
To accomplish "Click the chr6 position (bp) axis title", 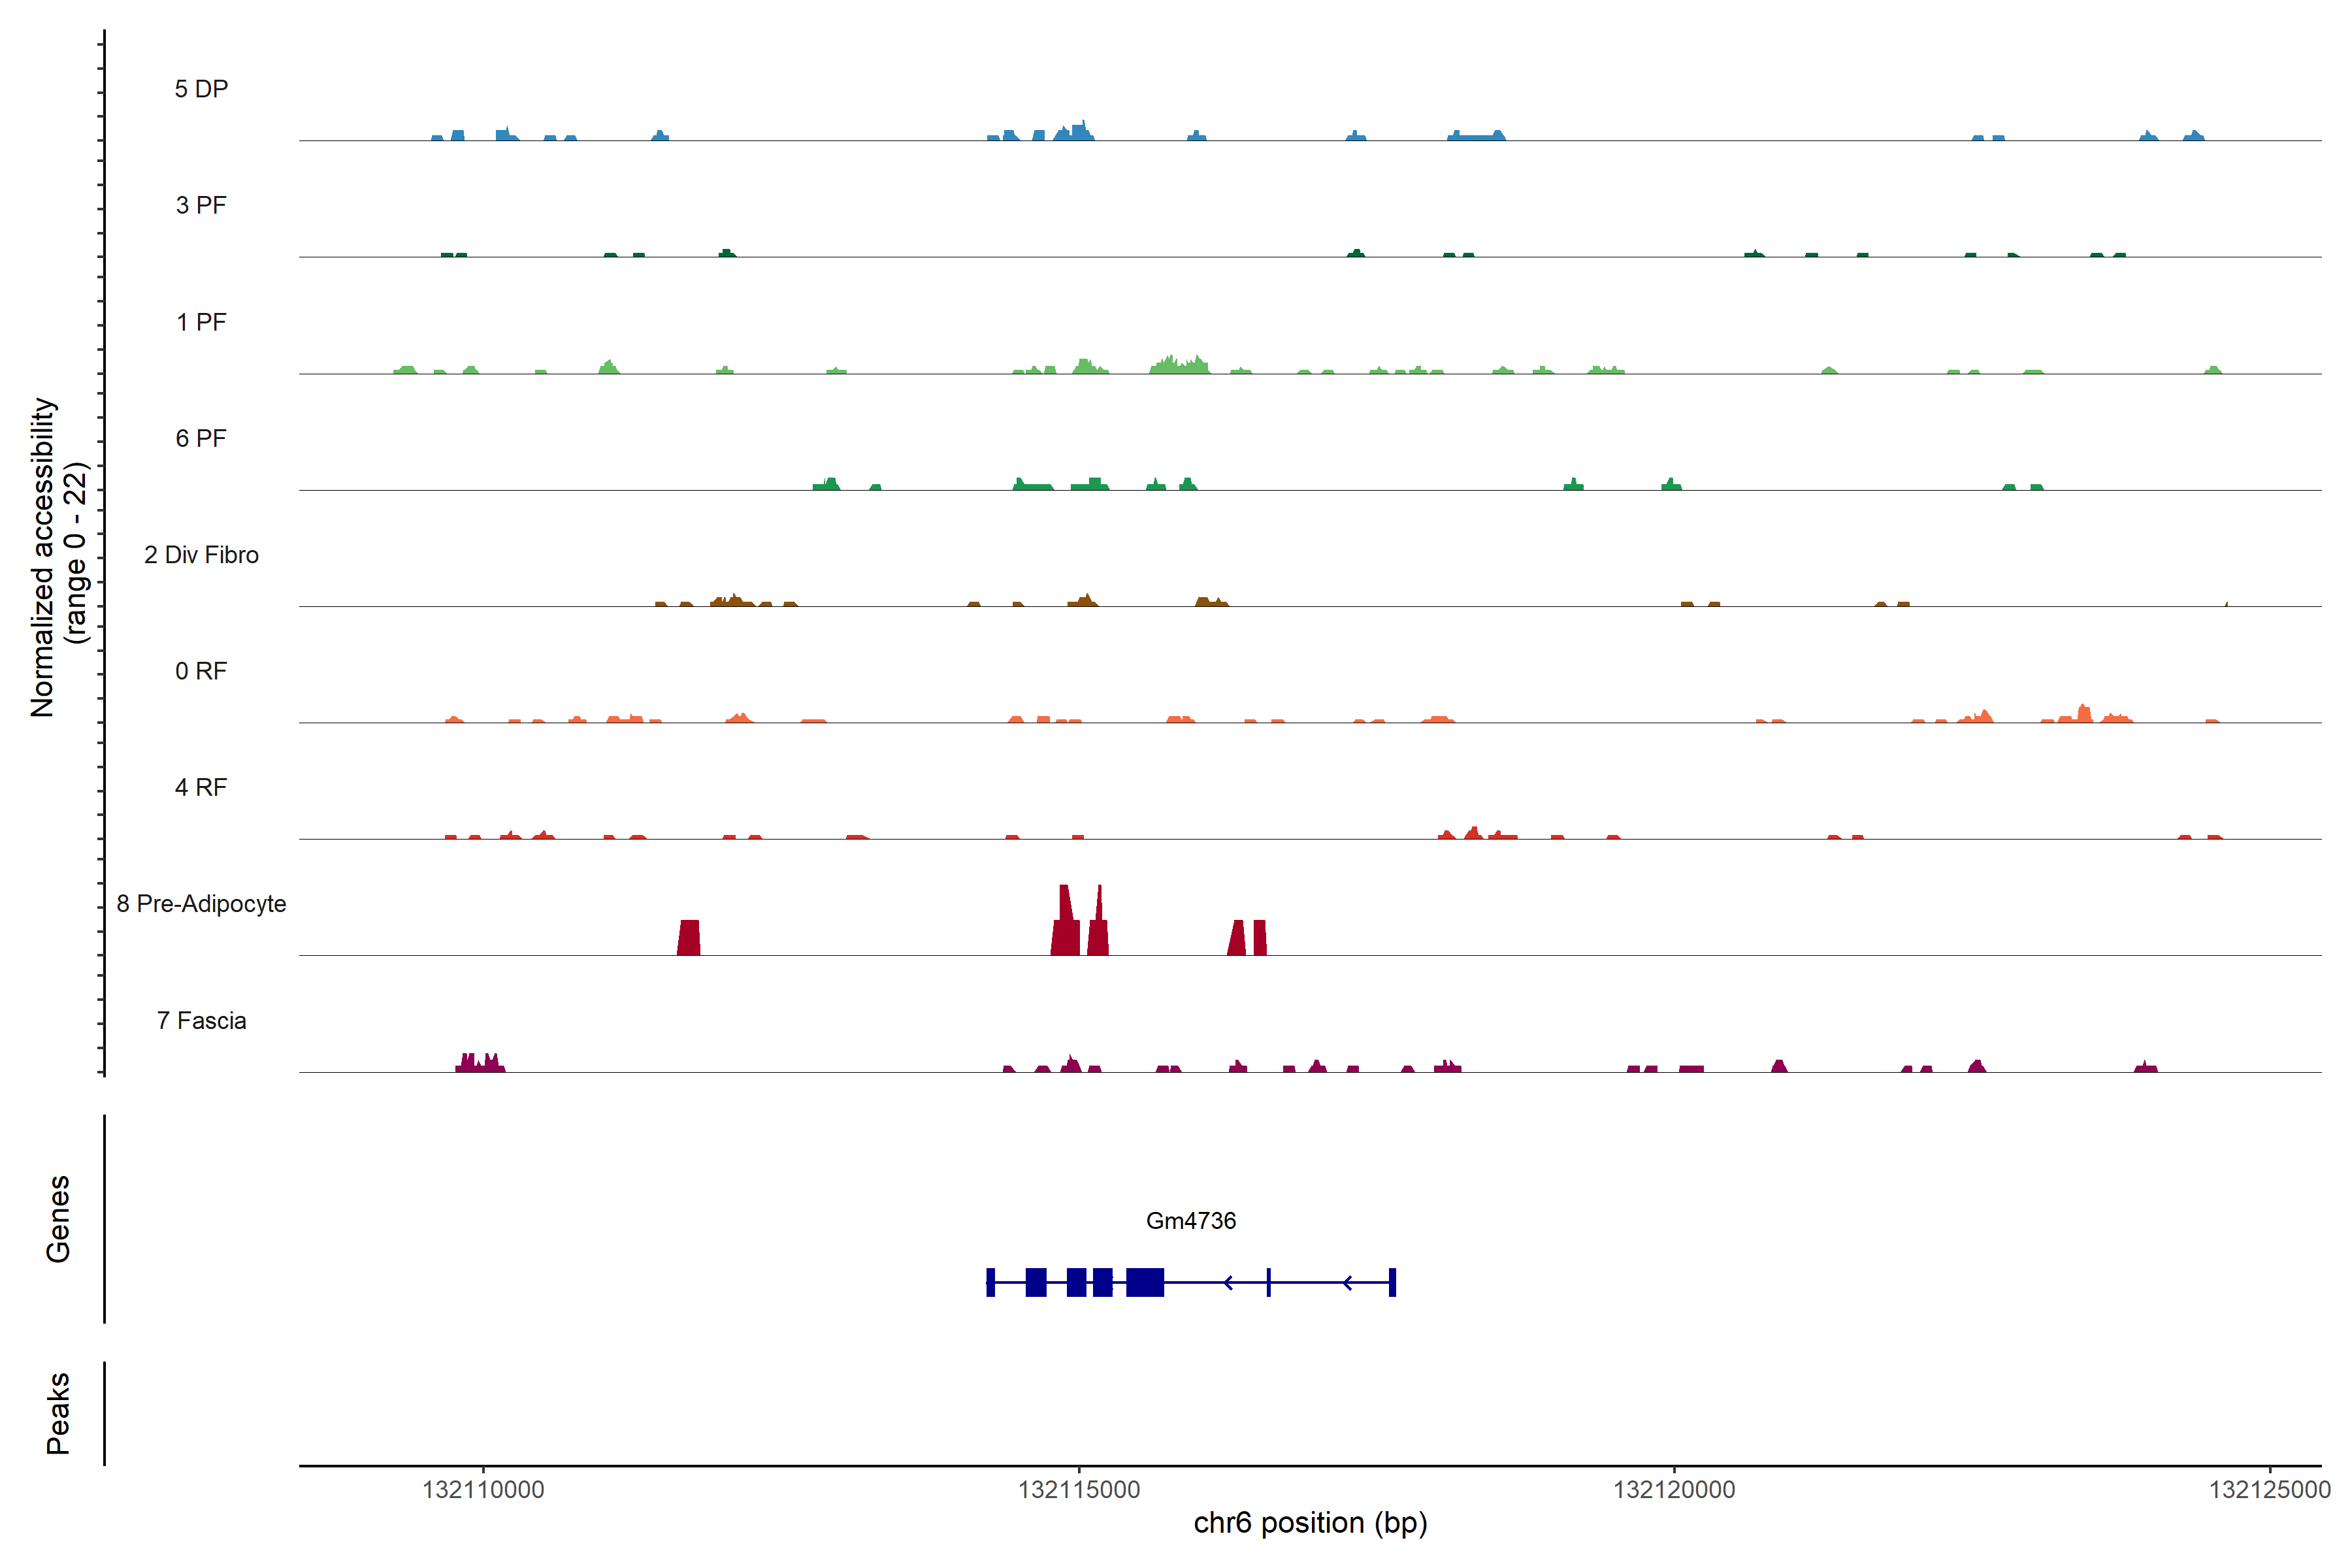I will pos(1310,1523).
